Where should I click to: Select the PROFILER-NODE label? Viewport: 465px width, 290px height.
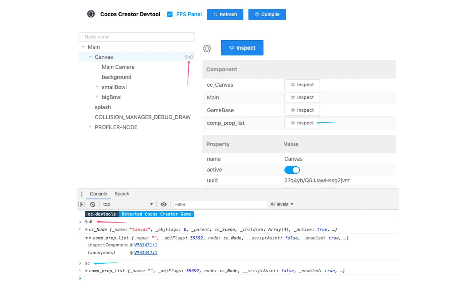[x=116, y=127]
